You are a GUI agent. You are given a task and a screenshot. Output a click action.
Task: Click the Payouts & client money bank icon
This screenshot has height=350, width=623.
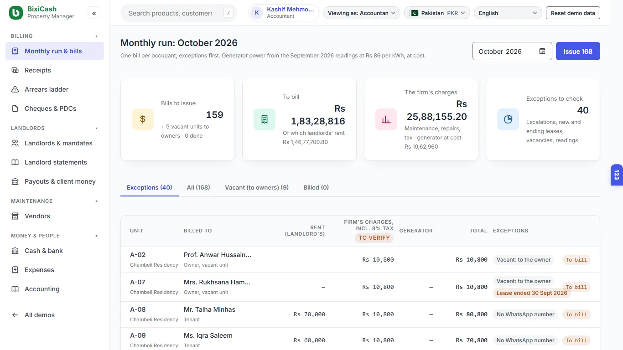pos(15,181)
